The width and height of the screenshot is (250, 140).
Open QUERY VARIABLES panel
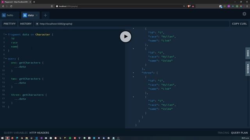pyautogui.click(x=16, y=133)
